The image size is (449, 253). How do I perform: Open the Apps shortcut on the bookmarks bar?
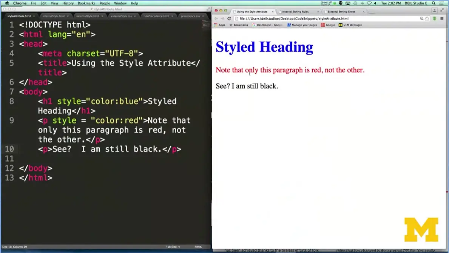[x=221, y=25]
